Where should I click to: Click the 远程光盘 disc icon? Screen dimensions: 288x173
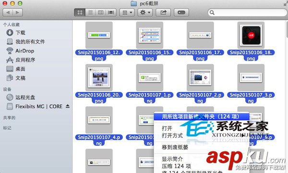10,97
